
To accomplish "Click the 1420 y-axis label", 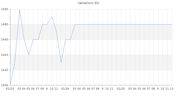I will coord(5,70).
